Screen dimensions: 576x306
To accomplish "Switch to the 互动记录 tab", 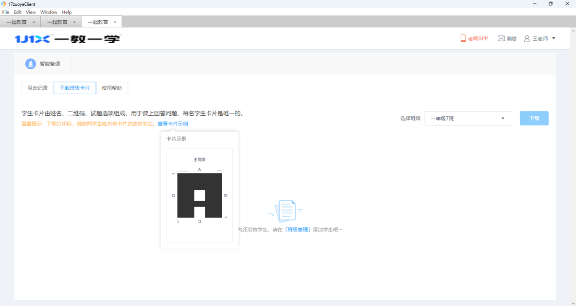I will click(x=38, y=88).
